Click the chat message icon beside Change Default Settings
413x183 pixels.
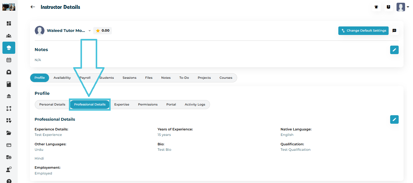click(394, 31)
